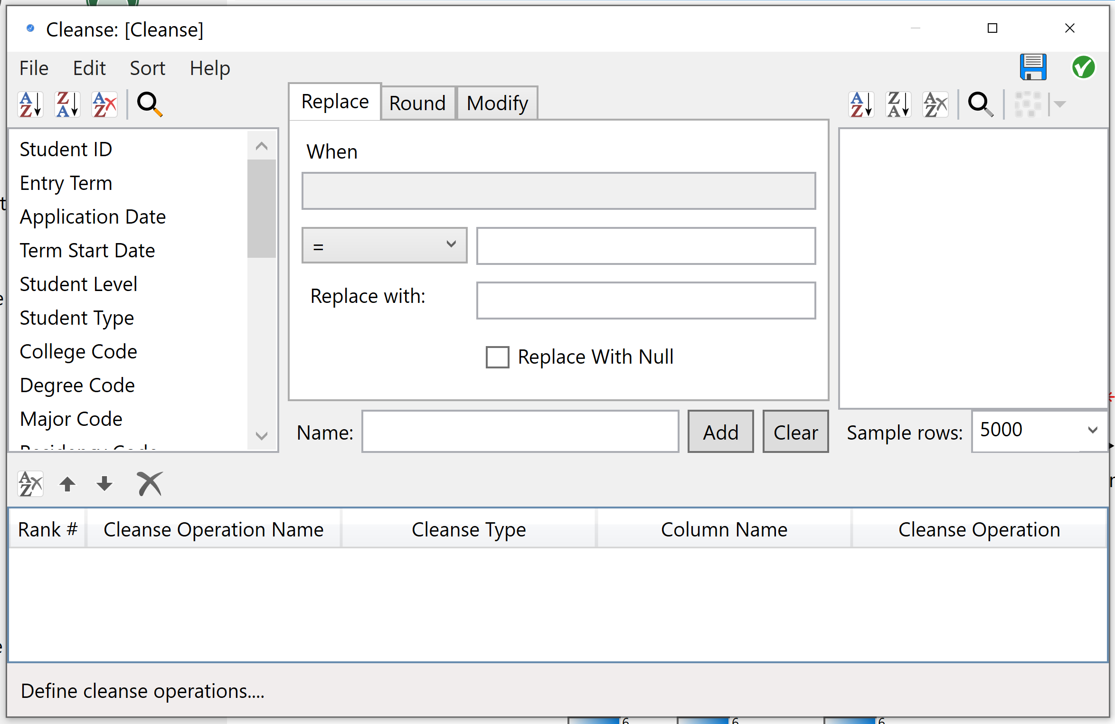Click the blue save disk icon
Screen dimensions: 1115x724
[1033, 67]
